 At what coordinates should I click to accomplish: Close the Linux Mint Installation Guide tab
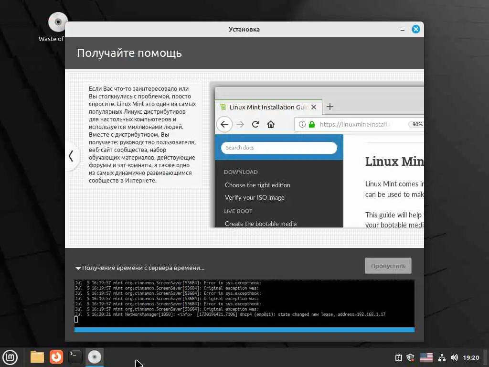314,107
